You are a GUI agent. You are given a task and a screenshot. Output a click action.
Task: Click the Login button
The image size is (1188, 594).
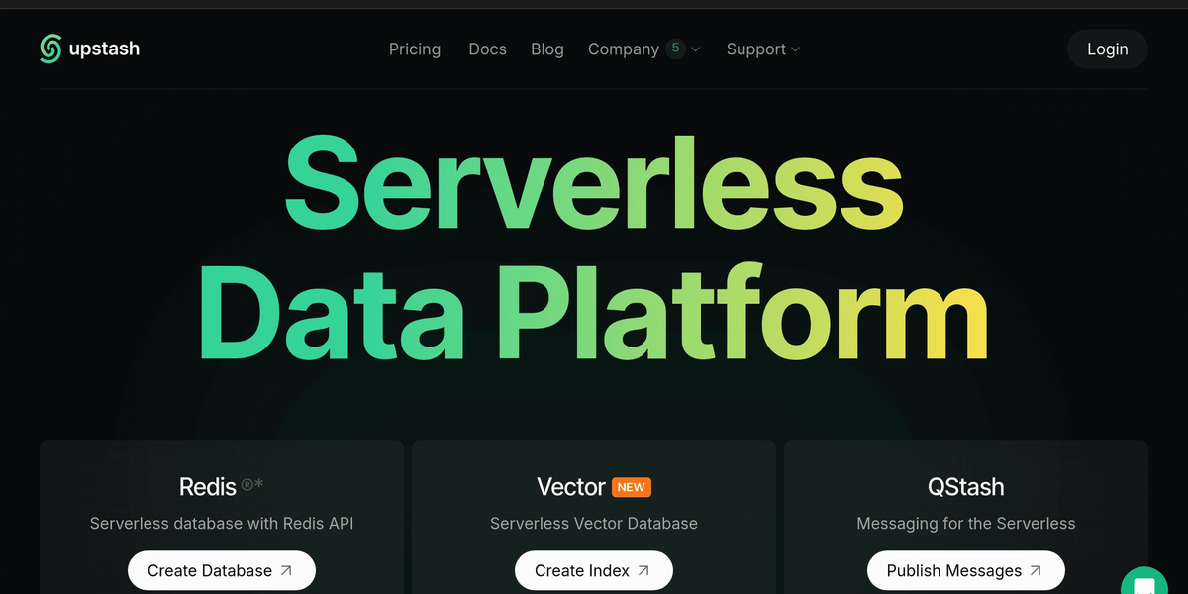pyautogui.click(x=1107, y=49)
